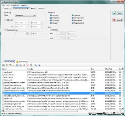
Task: Switch to the Search log tab
Action: pos(21,62)
